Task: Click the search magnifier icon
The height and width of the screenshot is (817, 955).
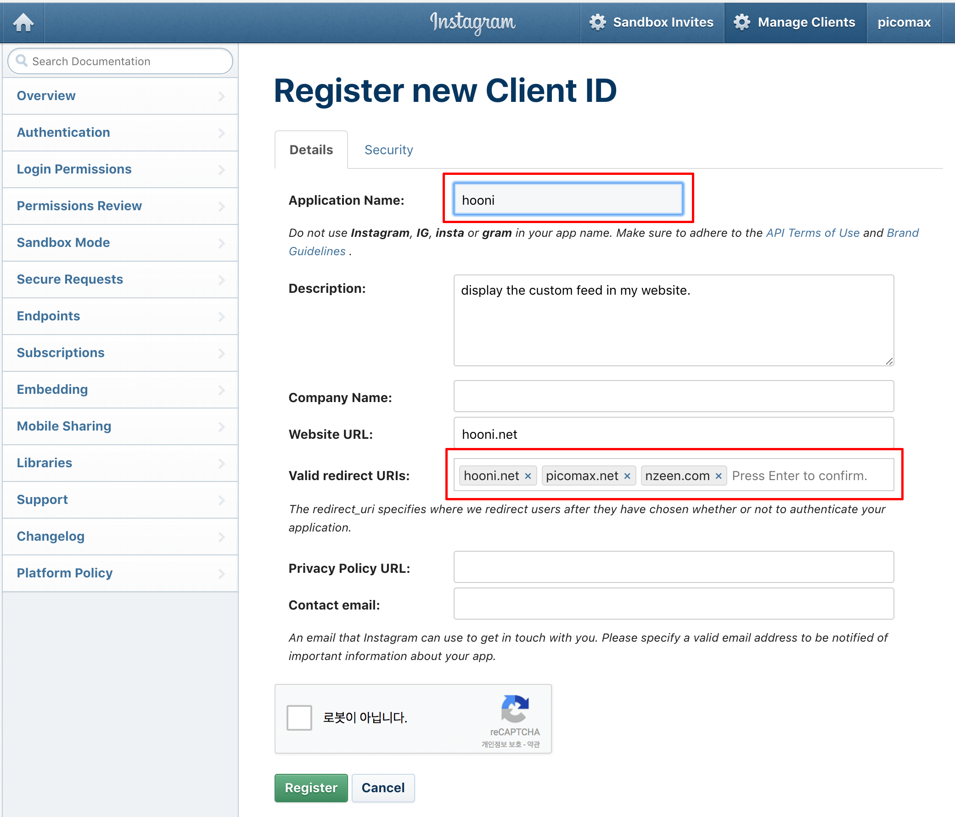Action: (21, 61)
